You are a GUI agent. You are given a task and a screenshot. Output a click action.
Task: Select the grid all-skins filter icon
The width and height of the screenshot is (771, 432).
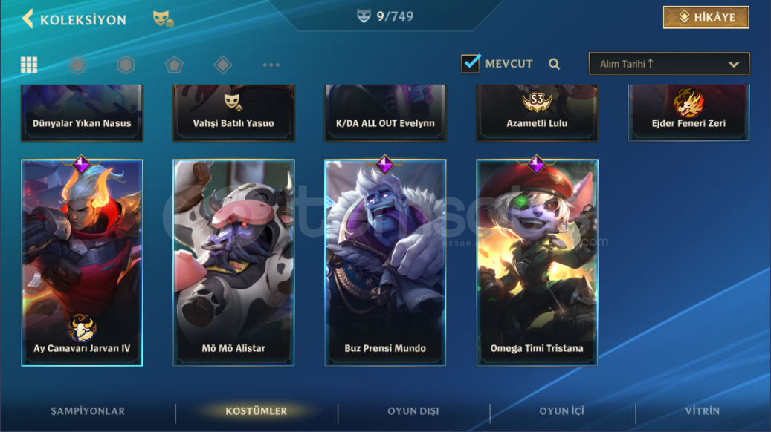[29, 65]
